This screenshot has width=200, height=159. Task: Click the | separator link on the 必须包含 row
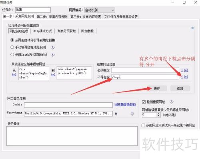[x=182, y=70]
